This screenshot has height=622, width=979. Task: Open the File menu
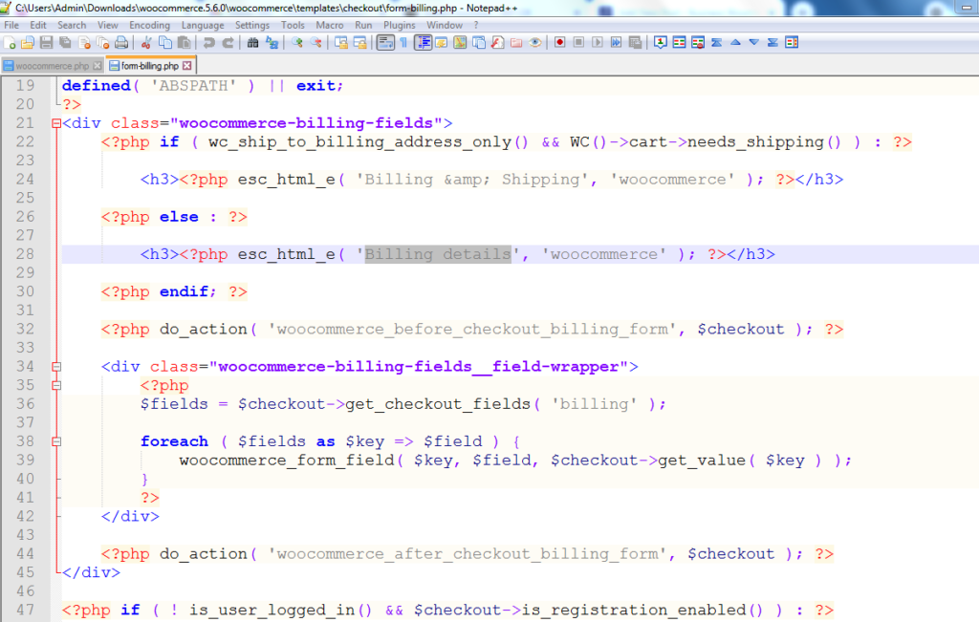(x=11, y=25)
